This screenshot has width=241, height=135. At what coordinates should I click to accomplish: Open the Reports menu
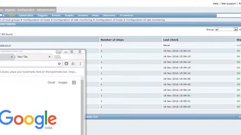[x=10, y=10]
